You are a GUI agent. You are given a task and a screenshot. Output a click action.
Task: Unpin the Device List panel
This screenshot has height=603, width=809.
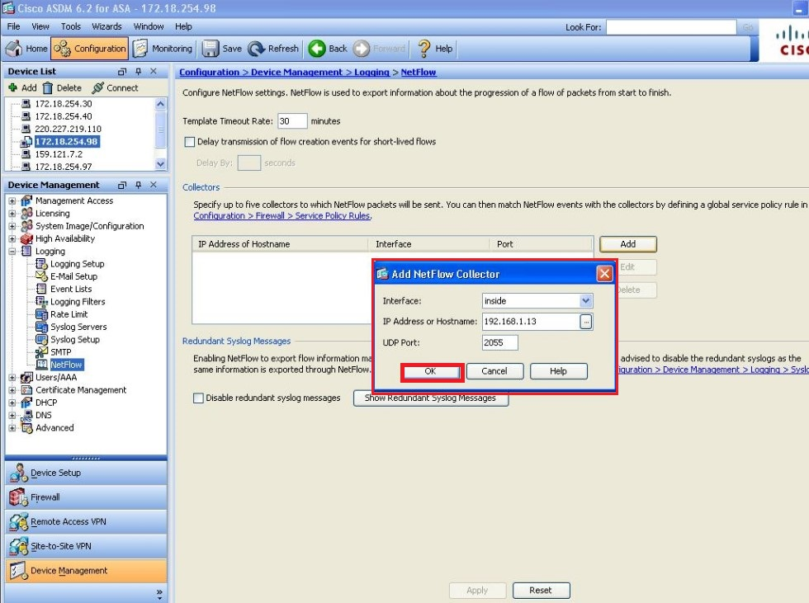click(140, 71)
